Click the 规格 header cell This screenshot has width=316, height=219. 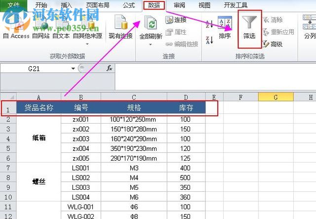pos(134,108)
